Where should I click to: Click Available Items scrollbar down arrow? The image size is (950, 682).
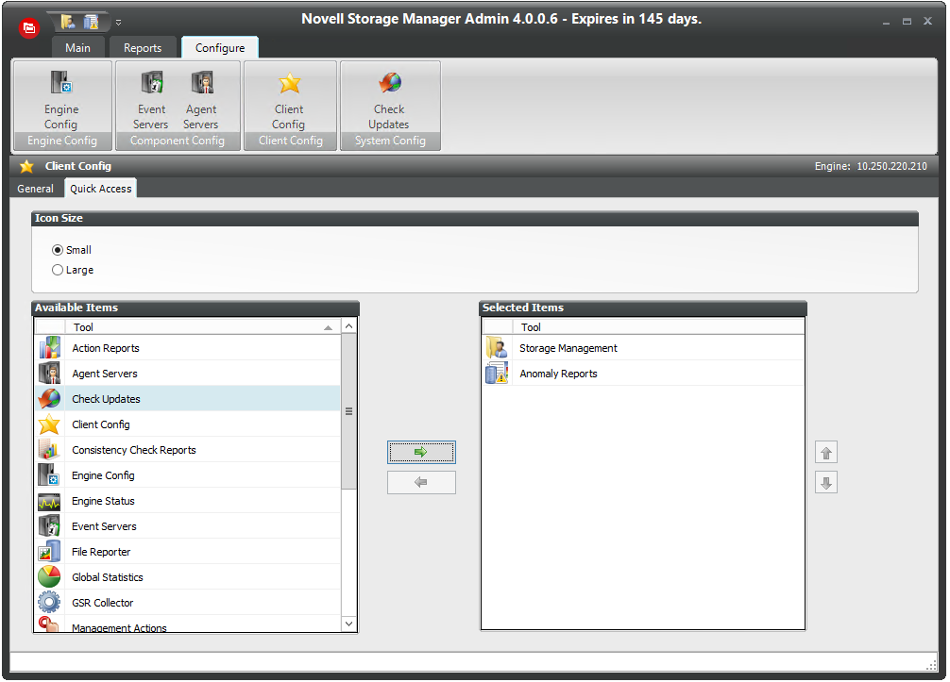pos(349,624)
